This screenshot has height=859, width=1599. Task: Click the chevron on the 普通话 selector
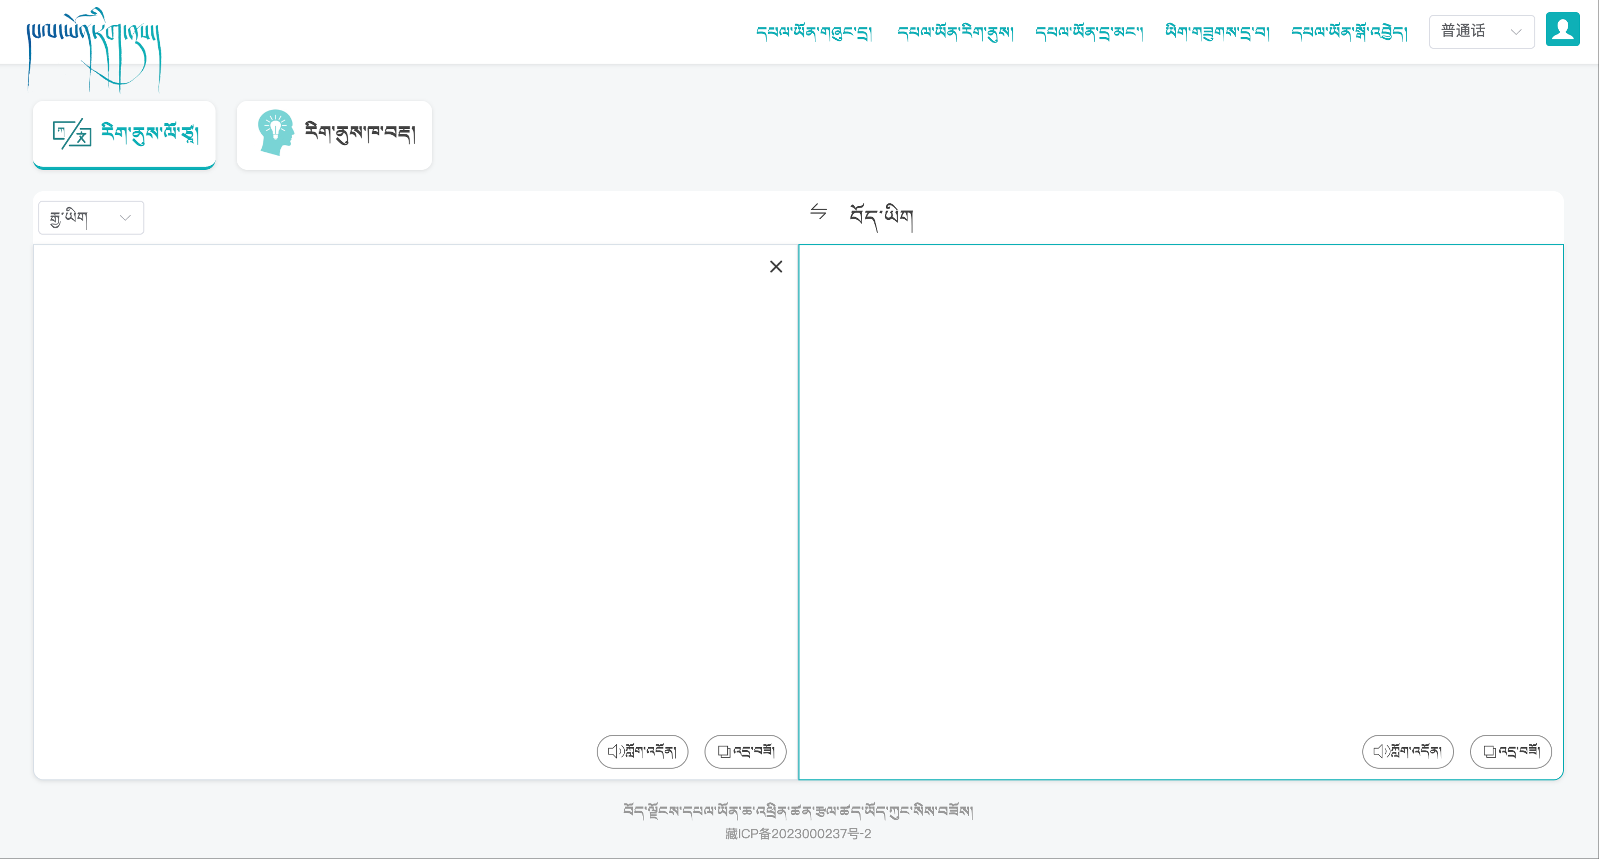tap(1515, 32)
